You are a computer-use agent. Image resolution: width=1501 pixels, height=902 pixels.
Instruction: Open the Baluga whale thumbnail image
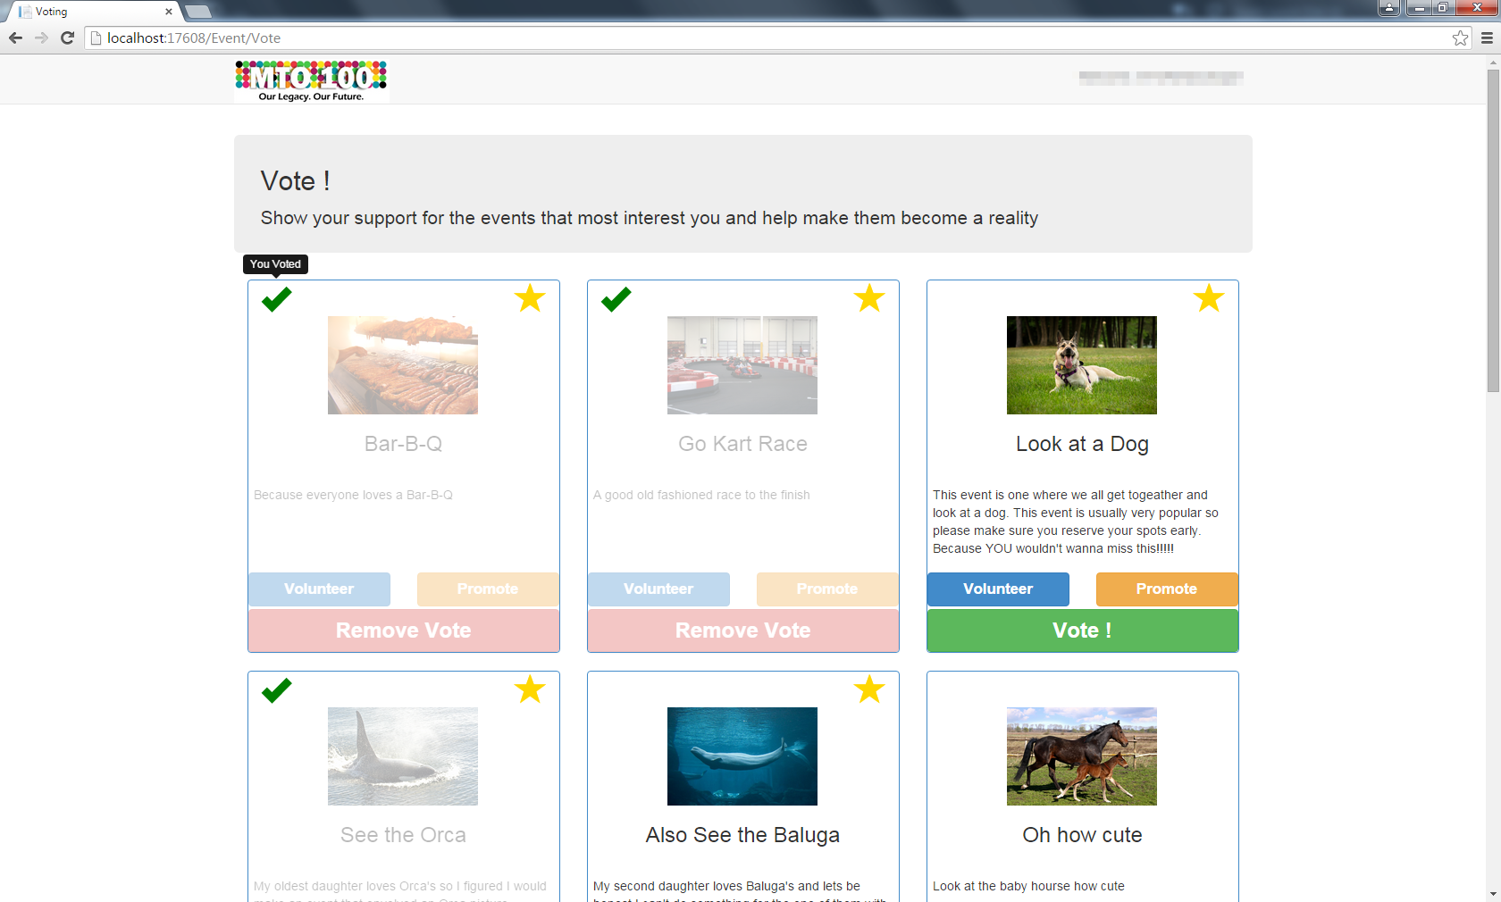coord(742,756)
